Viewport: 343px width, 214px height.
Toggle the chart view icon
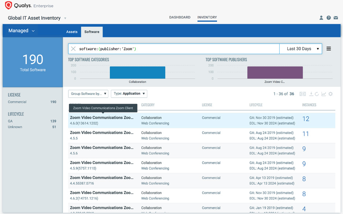pyautogui.click(x=324, y=94)
